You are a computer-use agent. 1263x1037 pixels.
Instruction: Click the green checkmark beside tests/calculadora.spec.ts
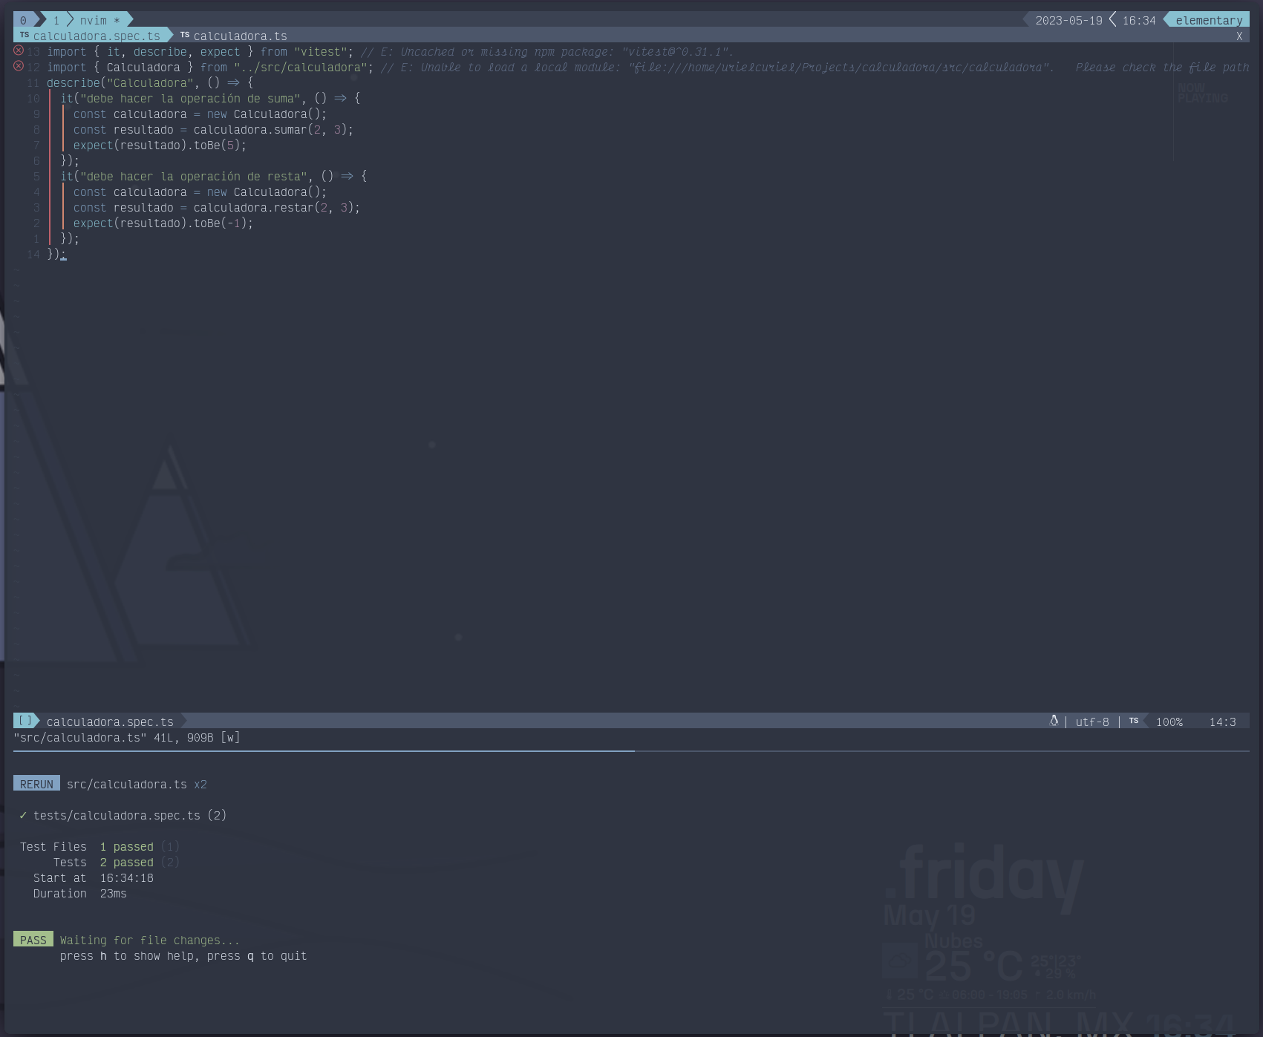(x=23, y=815)
